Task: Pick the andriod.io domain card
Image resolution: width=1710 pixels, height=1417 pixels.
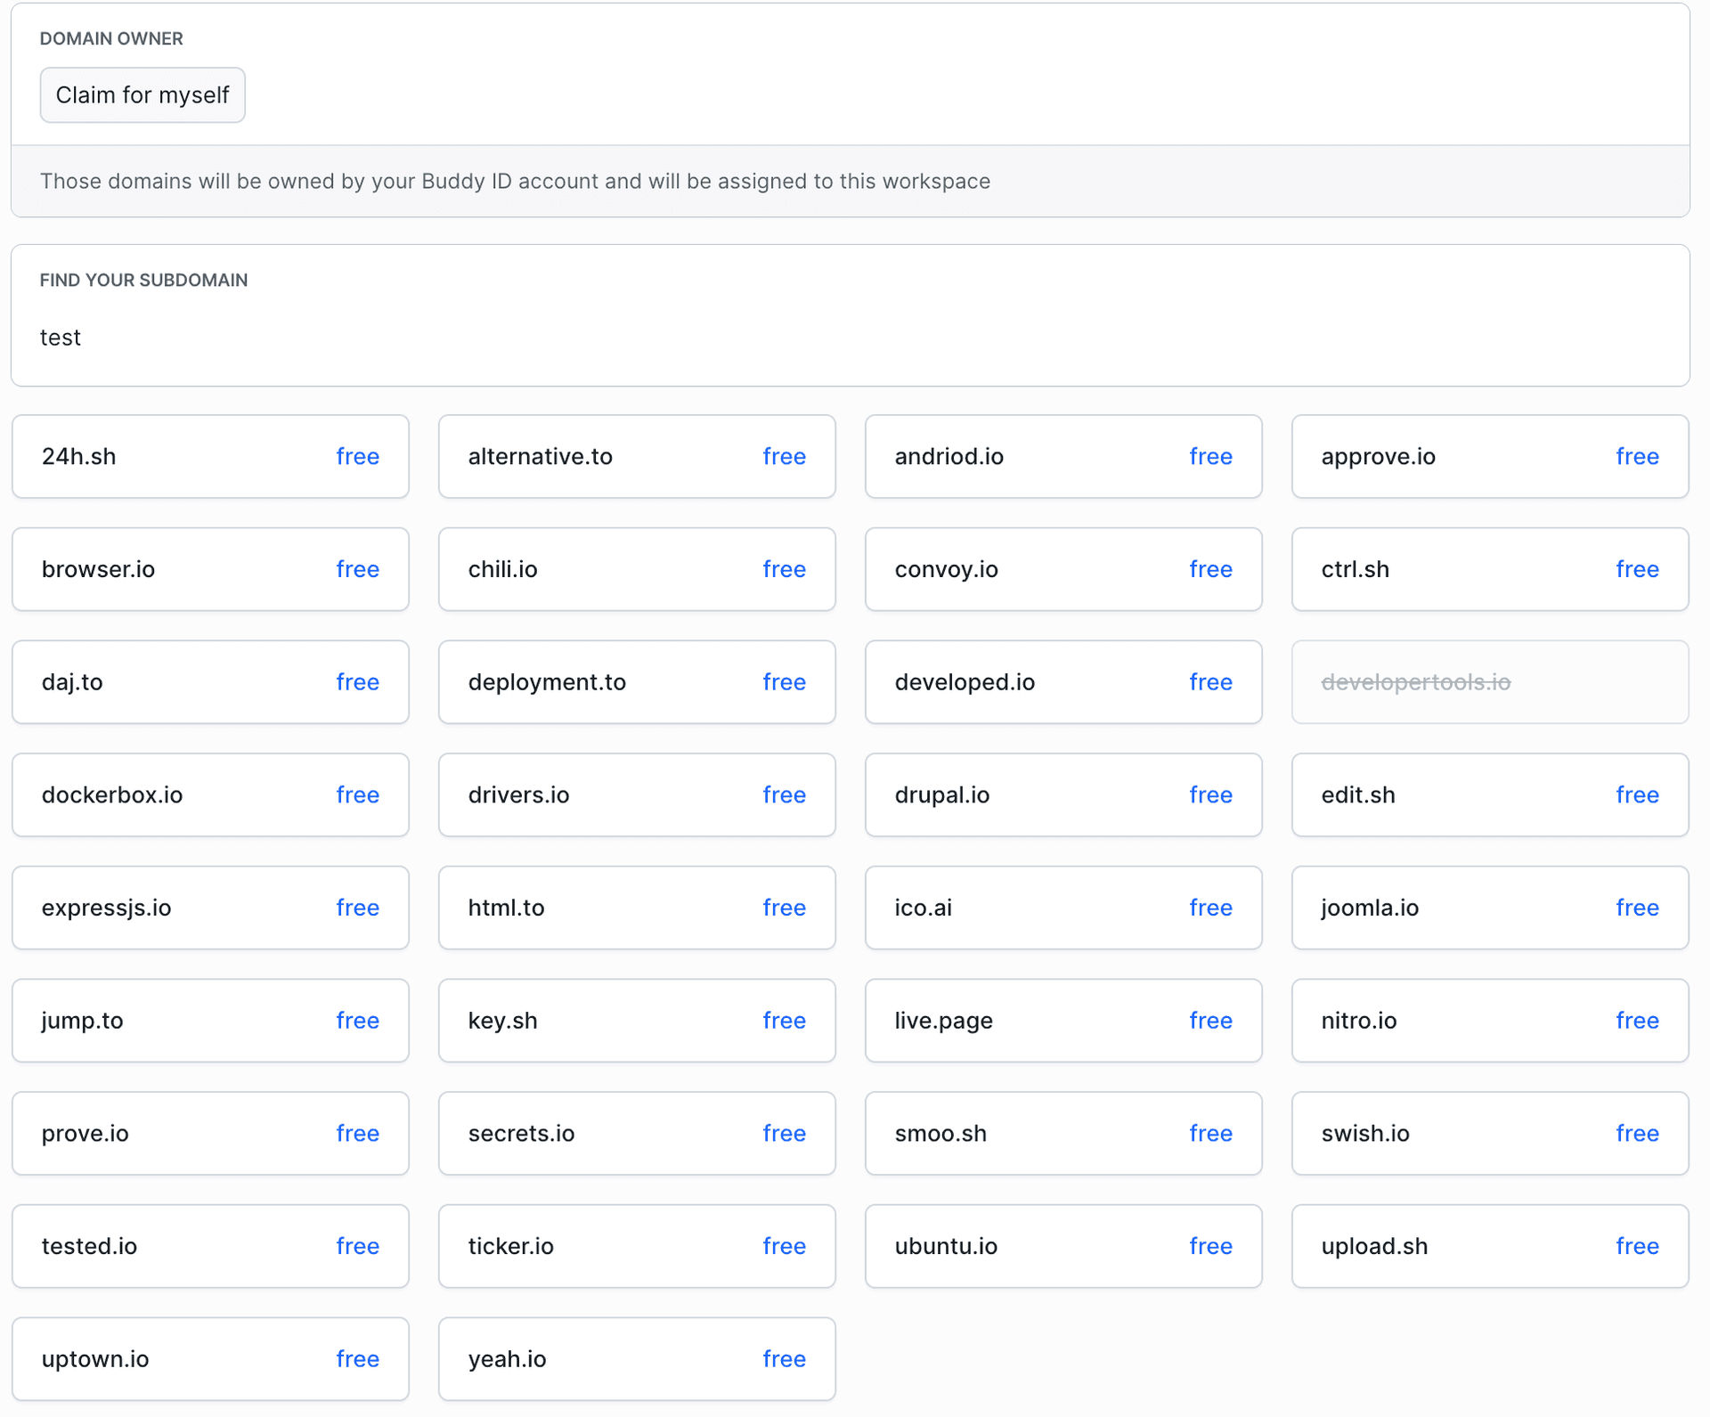Action: 1063,456
